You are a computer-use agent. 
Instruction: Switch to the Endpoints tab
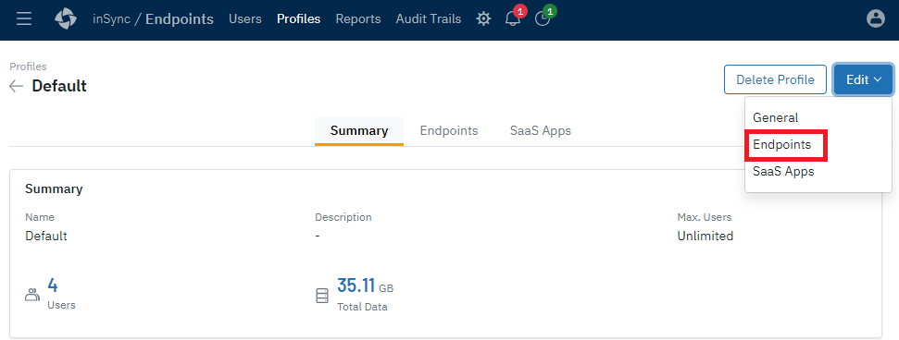coord(449,130)
